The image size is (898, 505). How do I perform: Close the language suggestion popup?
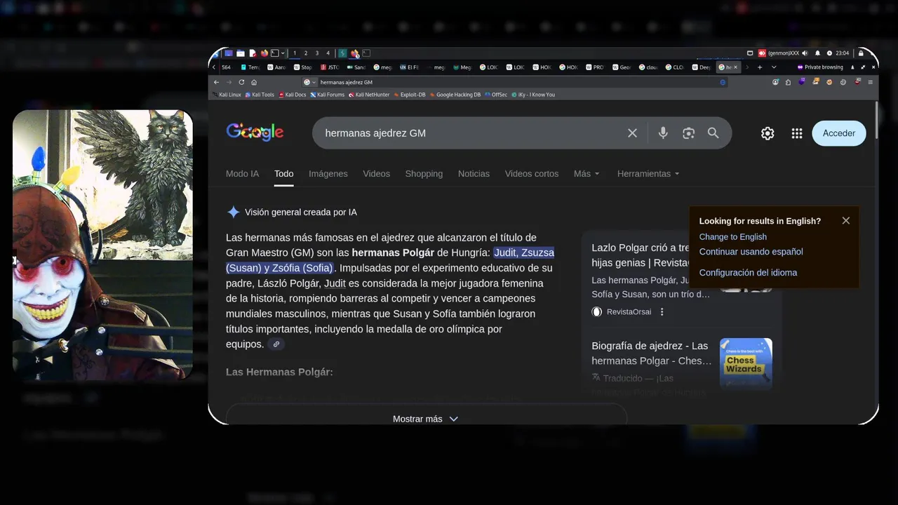click(845, 220)
